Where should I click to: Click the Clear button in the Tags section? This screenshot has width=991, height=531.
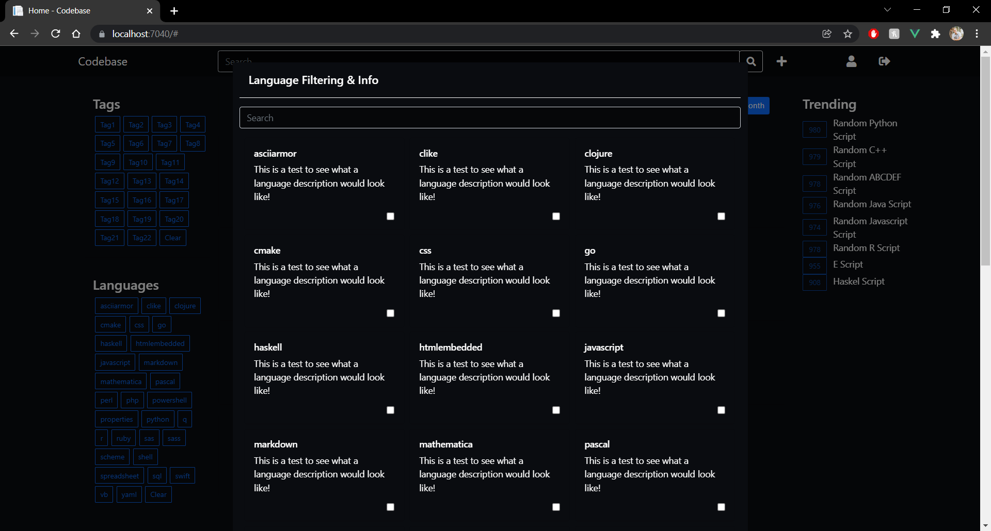tap(172, 238)
